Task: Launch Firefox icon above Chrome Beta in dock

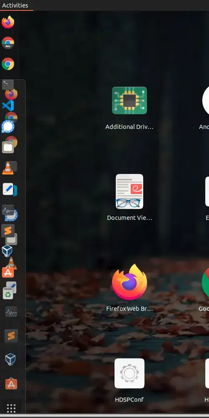Action: pos(8,22)
